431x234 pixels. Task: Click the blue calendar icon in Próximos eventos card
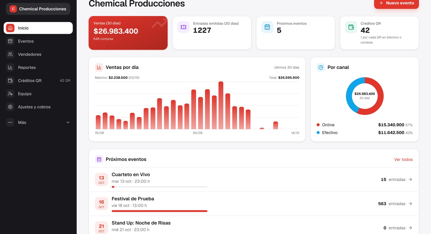pos(267,27)
